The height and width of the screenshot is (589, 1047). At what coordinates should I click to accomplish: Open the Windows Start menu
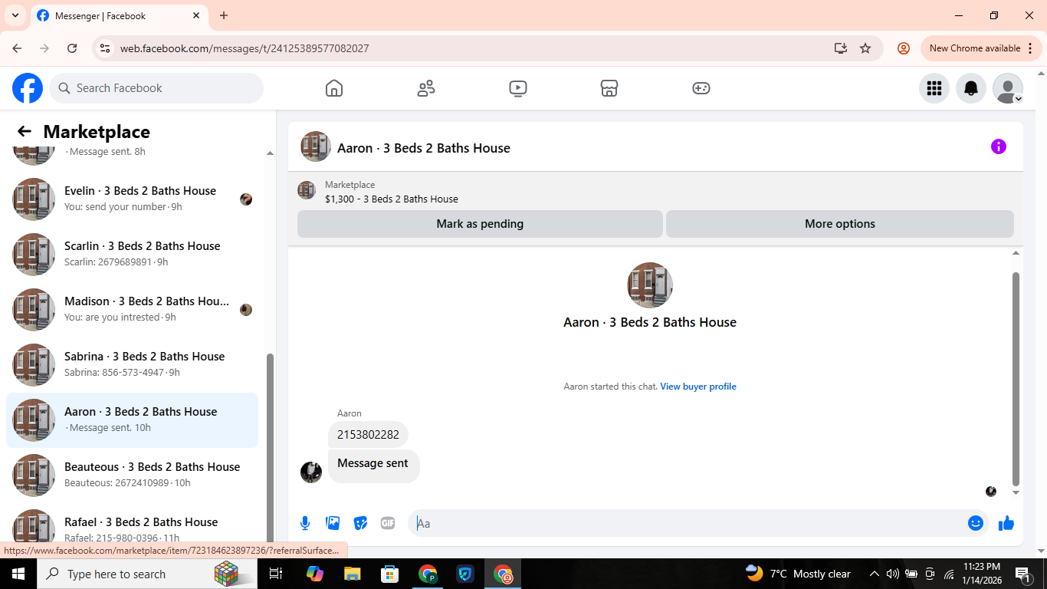tap(18, 574)
